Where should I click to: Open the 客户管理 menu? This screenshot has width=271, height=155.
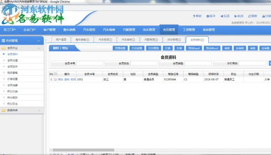[x=50, y=30]
